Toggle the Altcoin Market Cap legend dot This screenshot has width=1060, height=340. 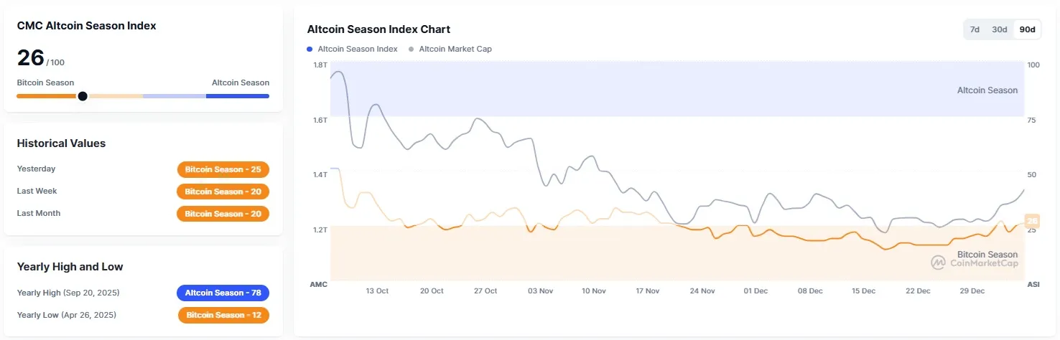click(x=411, y=49)
